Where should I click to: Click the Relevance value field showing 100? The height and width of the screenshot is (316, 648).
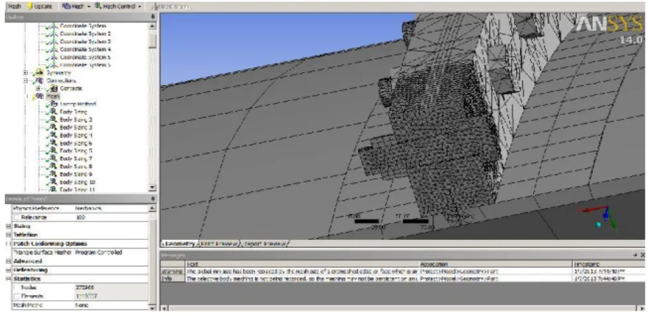coord(111,217)
